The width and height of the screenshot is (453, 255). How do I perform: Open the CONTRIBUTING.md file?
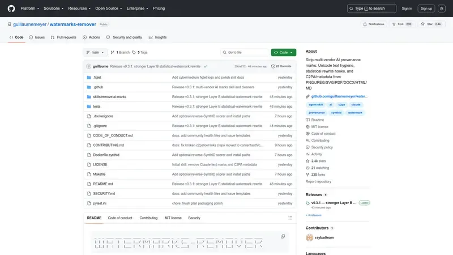[108, 145]
